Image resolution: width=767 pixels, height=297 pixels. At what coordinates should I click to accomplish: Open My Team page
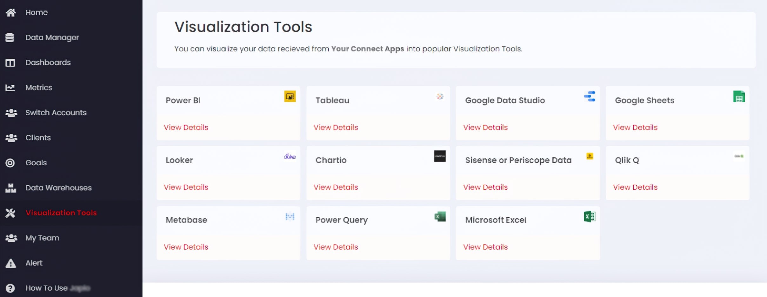click(x=42, y=238)
